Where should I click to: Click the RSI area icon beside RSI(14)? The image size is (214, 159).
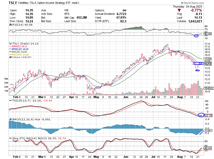11,25
